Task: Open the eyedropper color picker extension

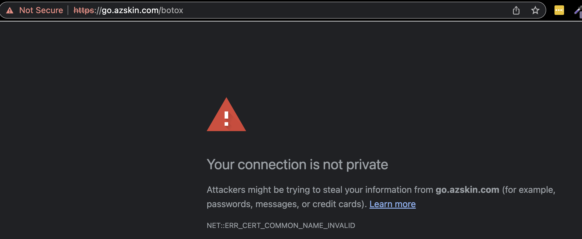Action: 578,10
